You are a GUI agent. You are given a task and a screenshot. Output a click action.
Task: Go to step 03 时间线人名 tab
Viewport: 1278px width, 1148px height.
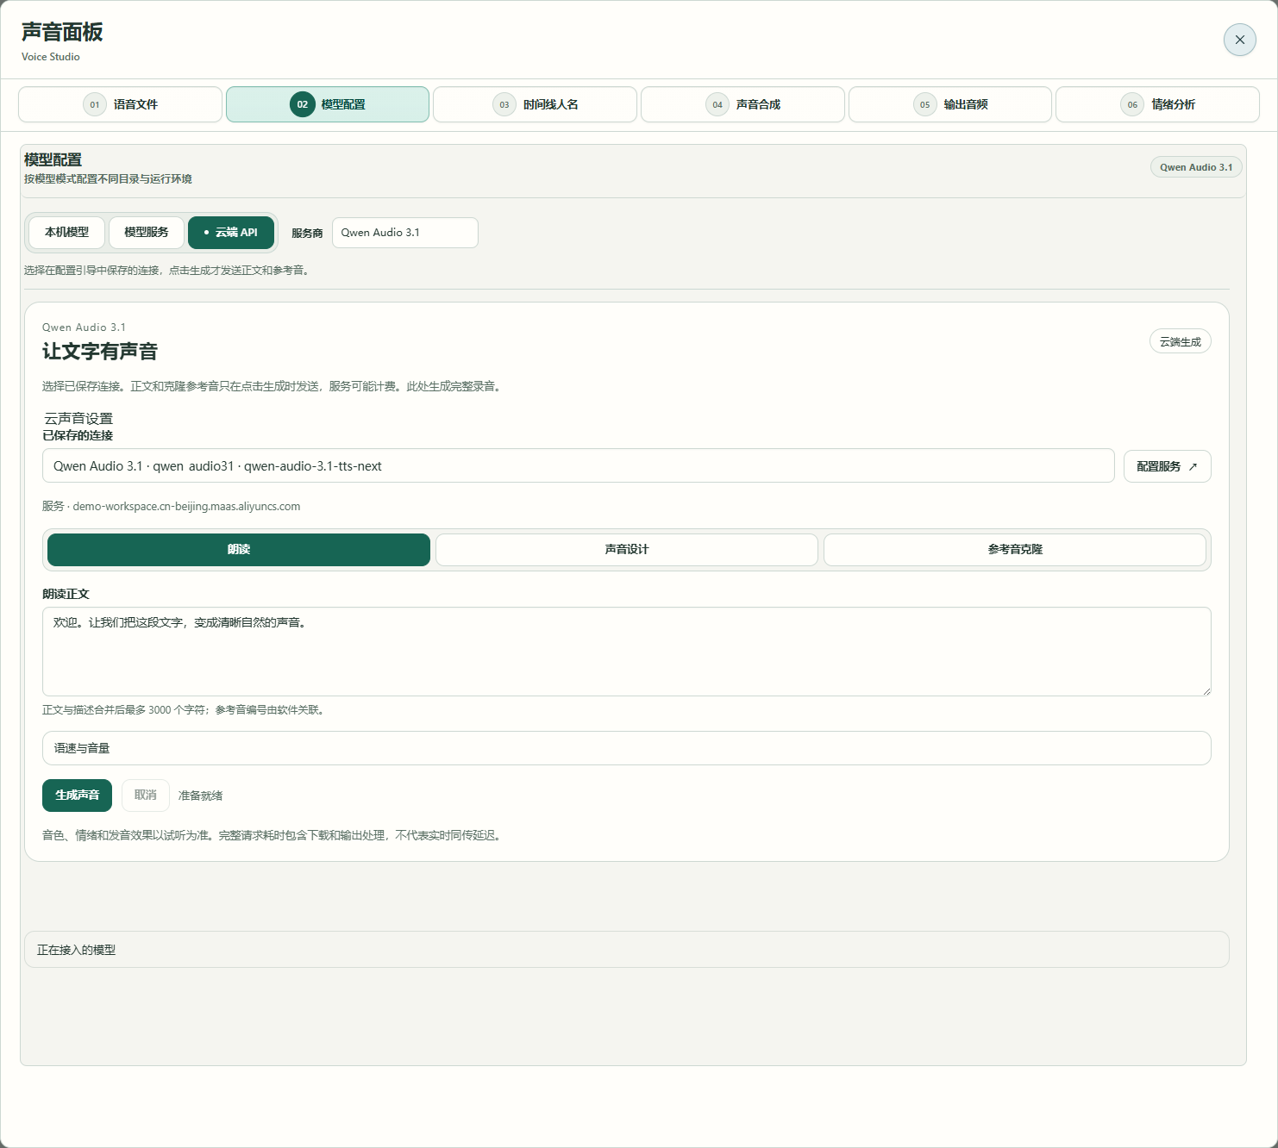click(x=535, y=104)
